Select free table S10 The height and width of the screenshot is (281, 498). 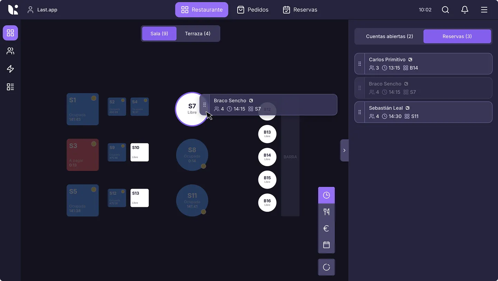coord(140,152)
